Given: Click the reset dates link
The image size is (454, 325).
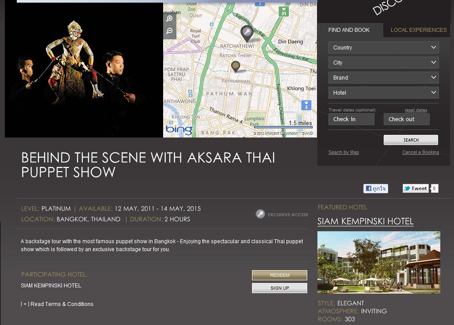Looking at the screenshot, I should [416, 110].
